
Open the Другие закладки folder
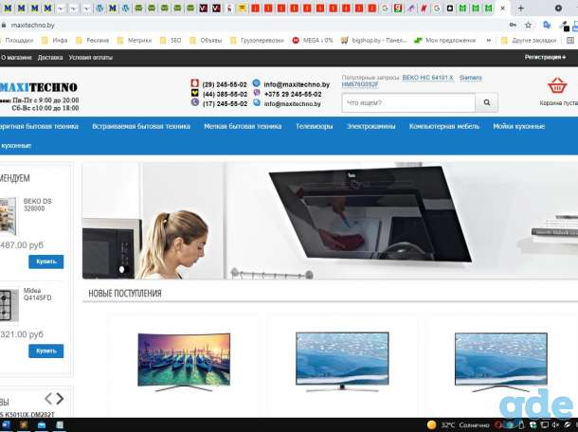[x=529, y=40]
